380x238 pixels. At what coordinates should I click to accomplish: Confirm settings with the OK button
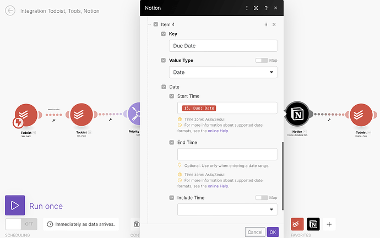(x=273, y=232)
